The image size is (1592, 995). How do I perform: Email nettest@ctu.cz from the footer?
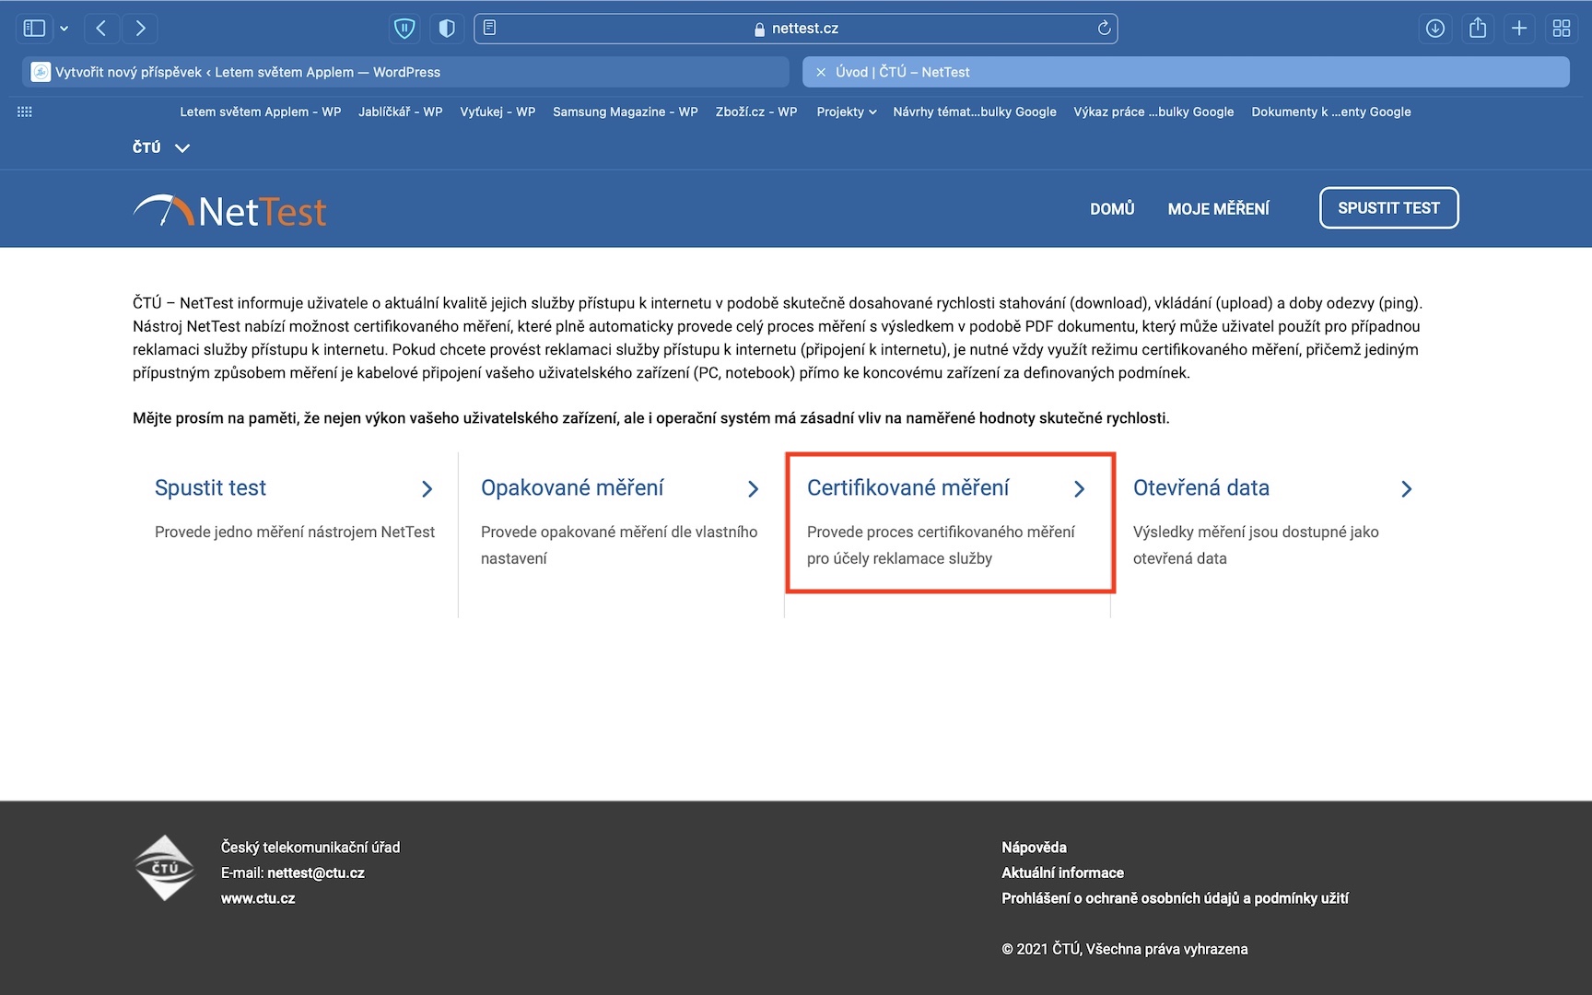(x=316, y=872)
